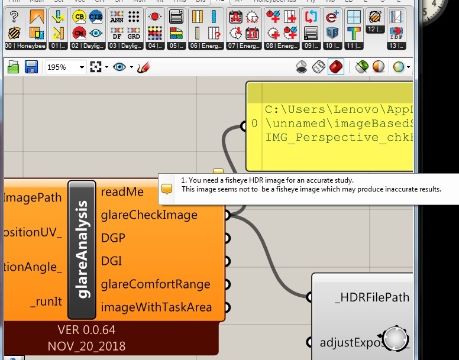Click the _runIt input on glareAnalysis
The height and width of the screenshot is (360, 459).
[x=46, y=301]
